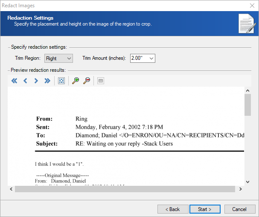Click the preview scroll up arrow
This screenshot has height=217, width=259.
[247, 90]
